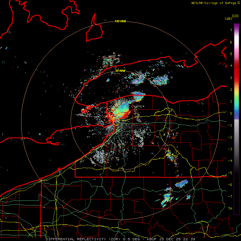Click the [dB] unit label
241x241 pixels.
[x=228, y=18]
